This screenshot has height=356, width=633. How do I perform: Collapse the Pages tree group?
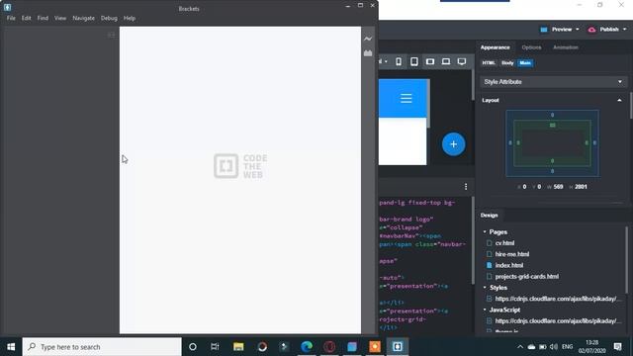485,232
